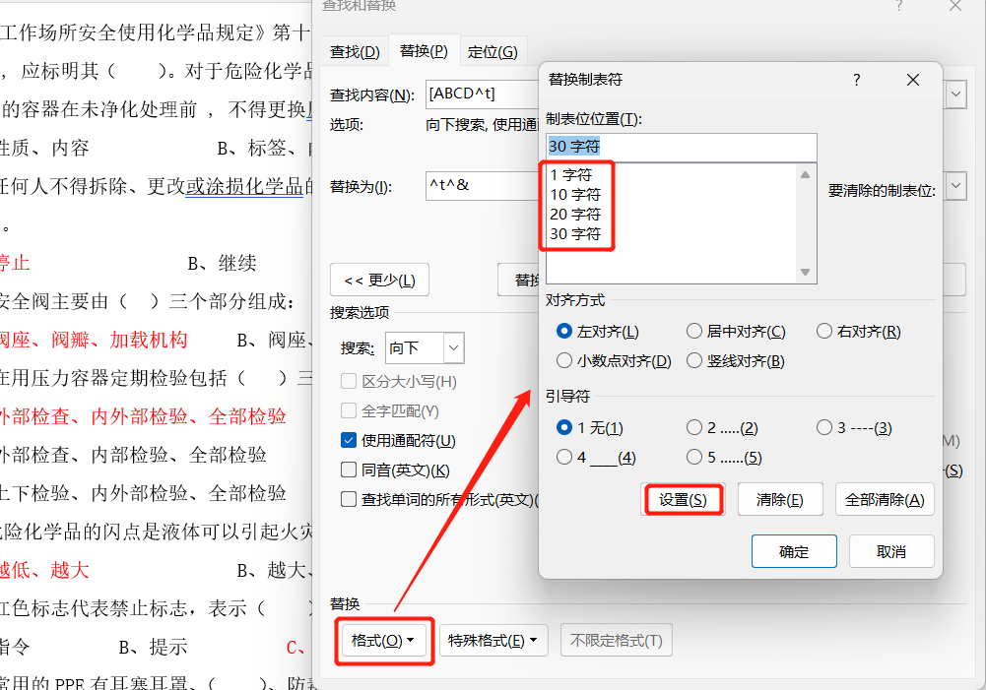Switch to the 定位(G) tab
The width and height of the screenshot is (986, 690).
point(493,51)
